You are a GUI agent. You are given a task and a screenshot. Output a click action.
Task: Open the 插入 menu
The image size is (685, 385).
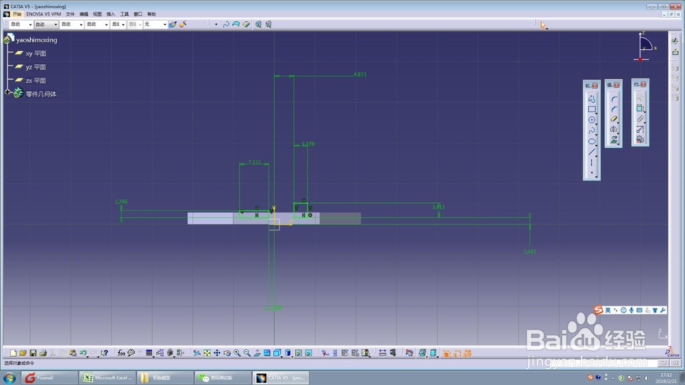click(x=110, y=14)
